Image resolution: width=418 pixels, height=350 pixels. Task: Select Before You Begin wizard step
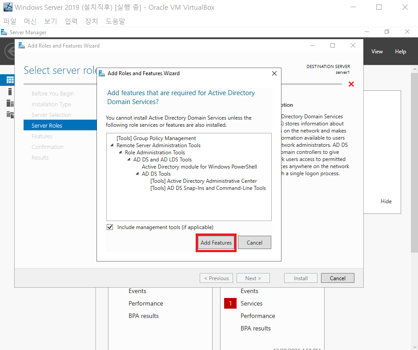pyautogui.click(x=52, y=93)
